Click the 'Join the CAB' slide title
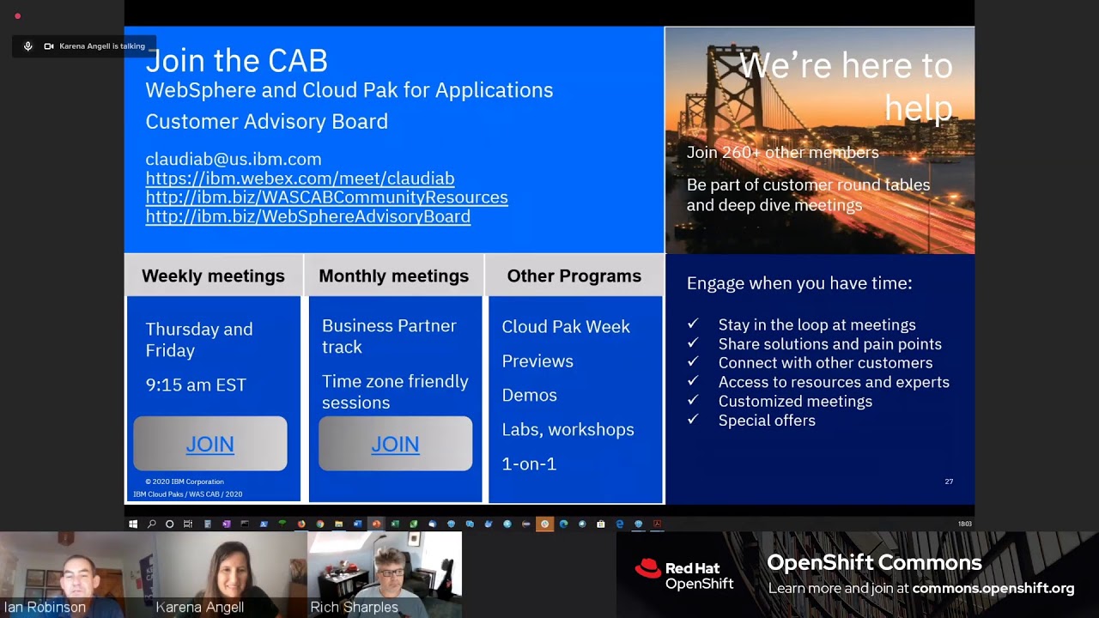 (236, 61)
